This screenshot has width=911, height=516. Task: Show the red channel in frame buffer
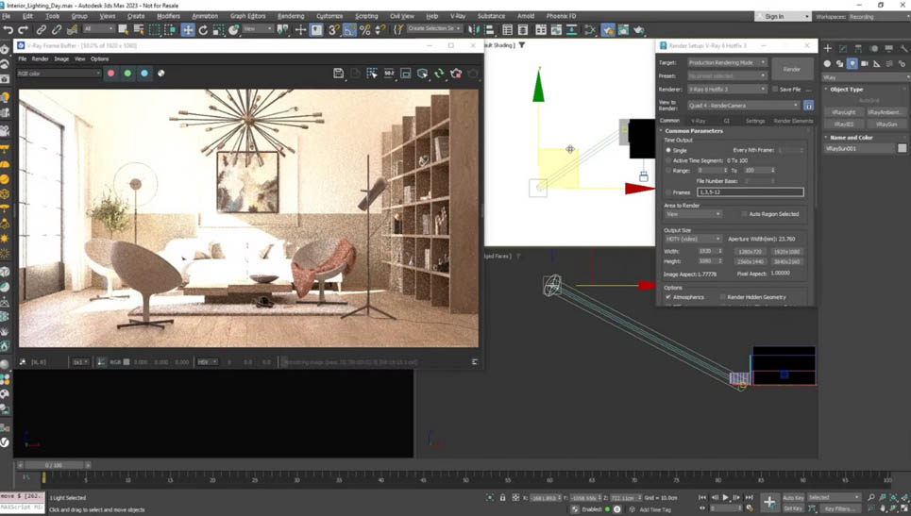click(110, 74)
